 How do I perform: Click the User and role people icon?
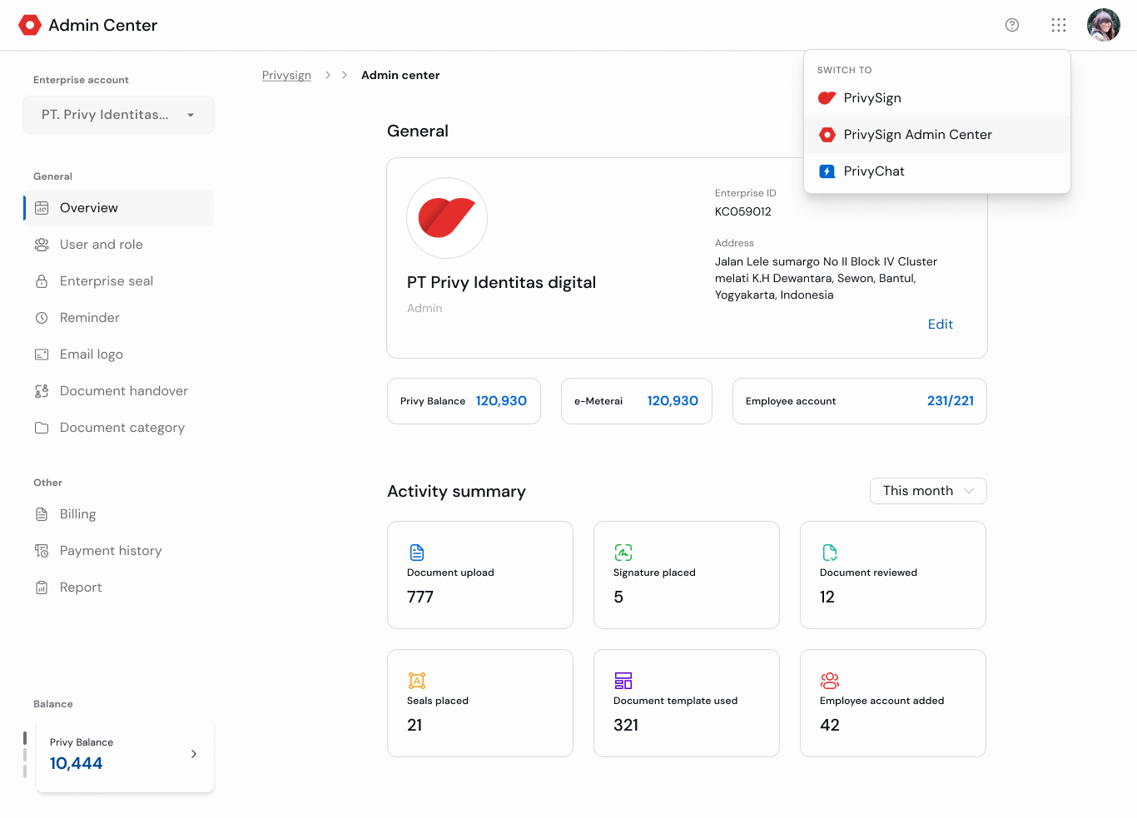(42, 245)
